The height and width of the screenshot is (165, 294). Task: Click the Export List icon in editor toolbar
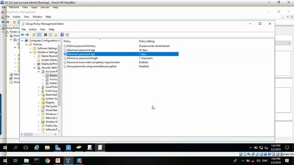pyautogui.click(x=56, y=35)
